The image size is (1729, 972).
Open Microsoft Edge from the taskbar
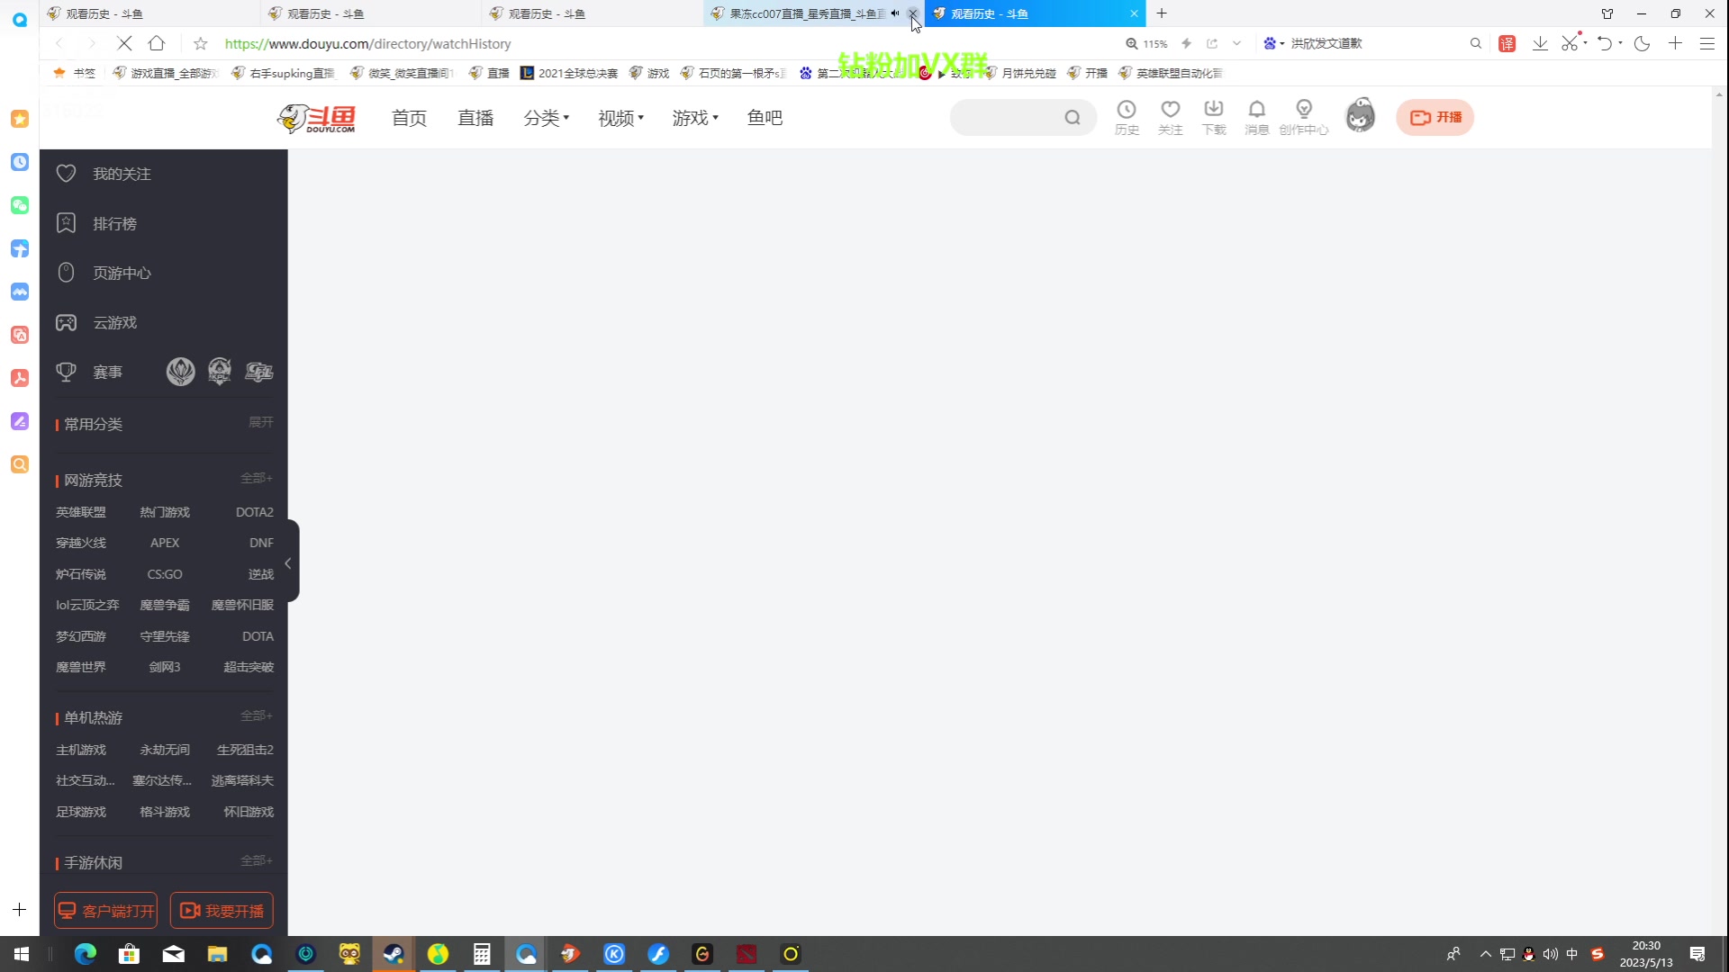click(x=86, y=954)
